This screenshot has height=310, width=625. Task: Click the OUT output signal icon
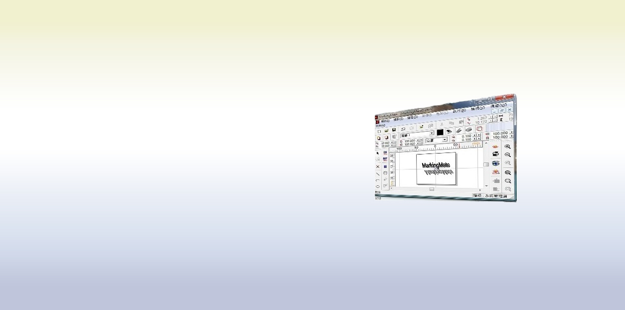coord(385,159)
